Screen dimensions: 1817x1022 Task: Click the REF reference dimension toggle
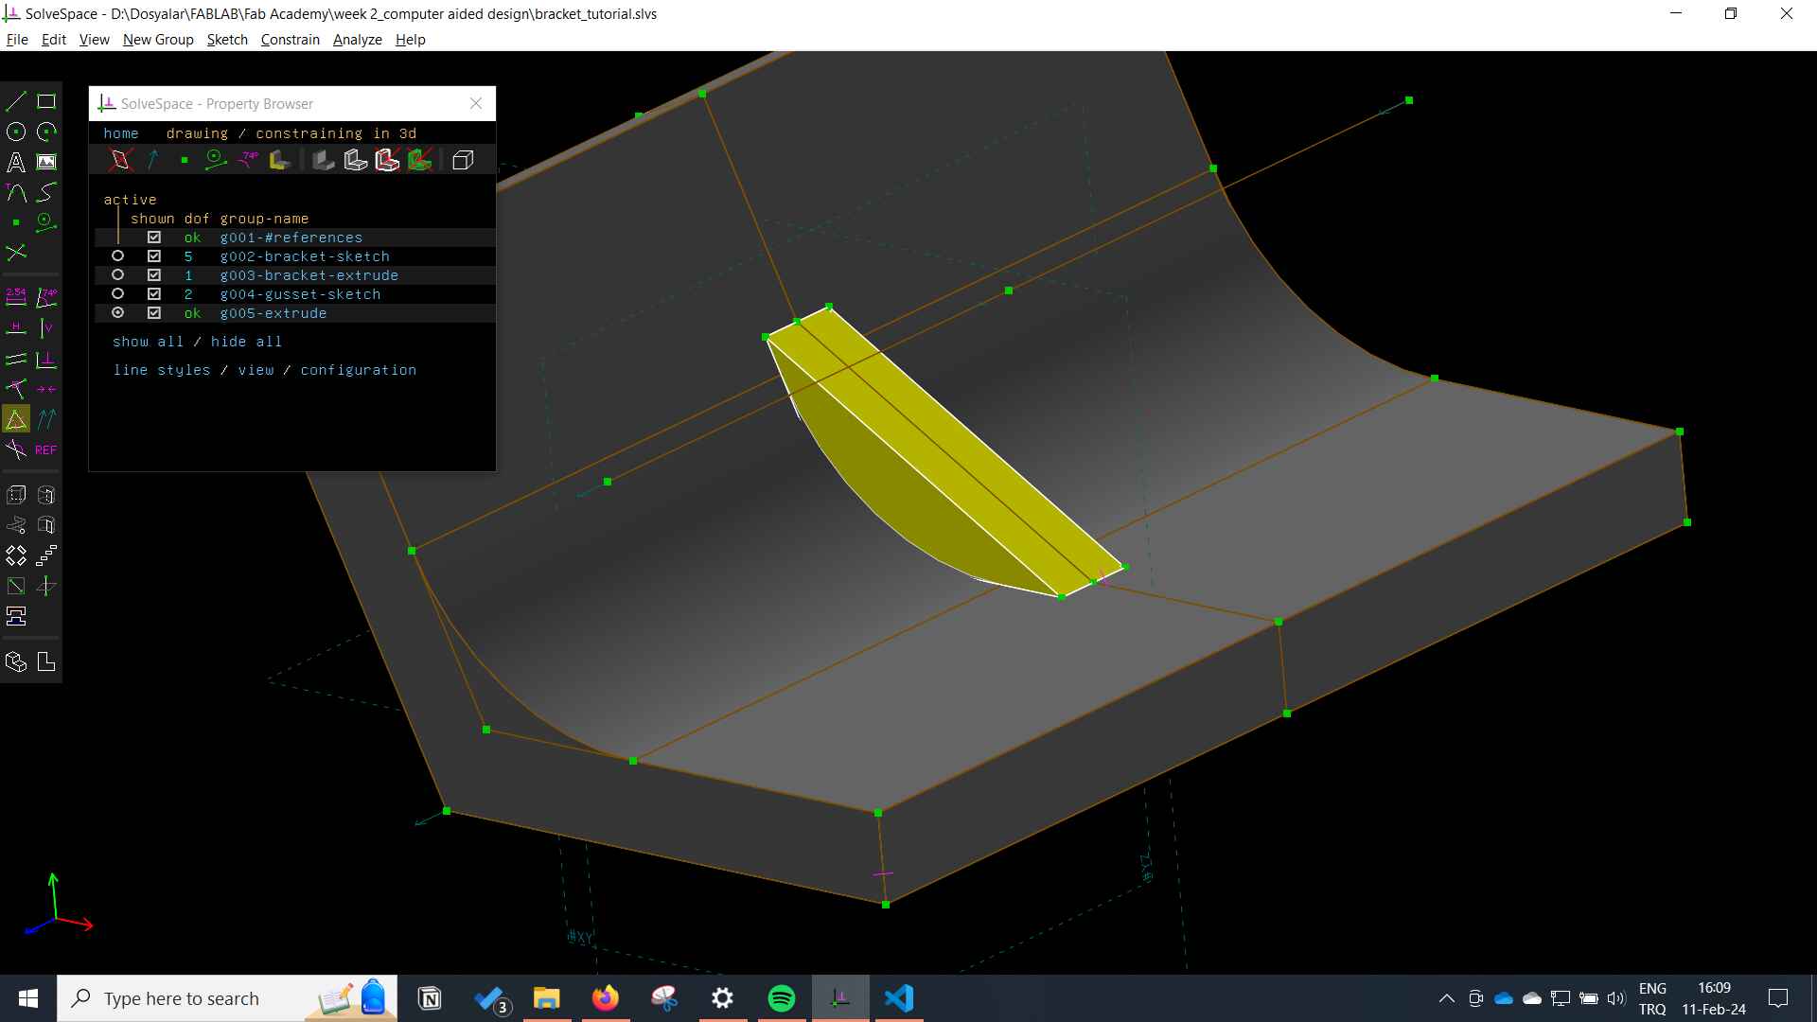pos(46,449)
